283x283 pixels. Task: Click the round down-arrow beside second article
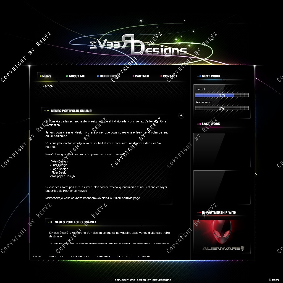click(x=181, y=236)
